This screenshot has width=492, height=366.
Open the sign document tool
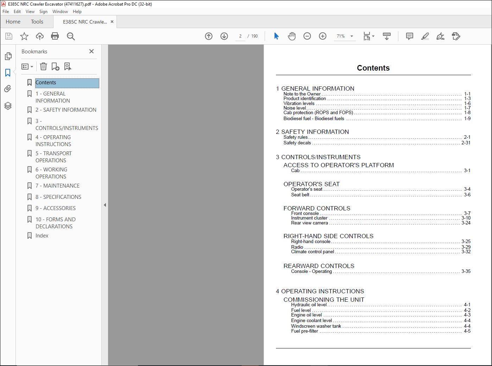tap(440, 36)
